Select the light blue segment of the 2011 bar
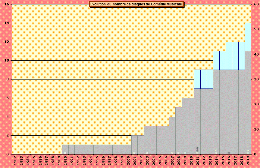 [x=197, y=79]
